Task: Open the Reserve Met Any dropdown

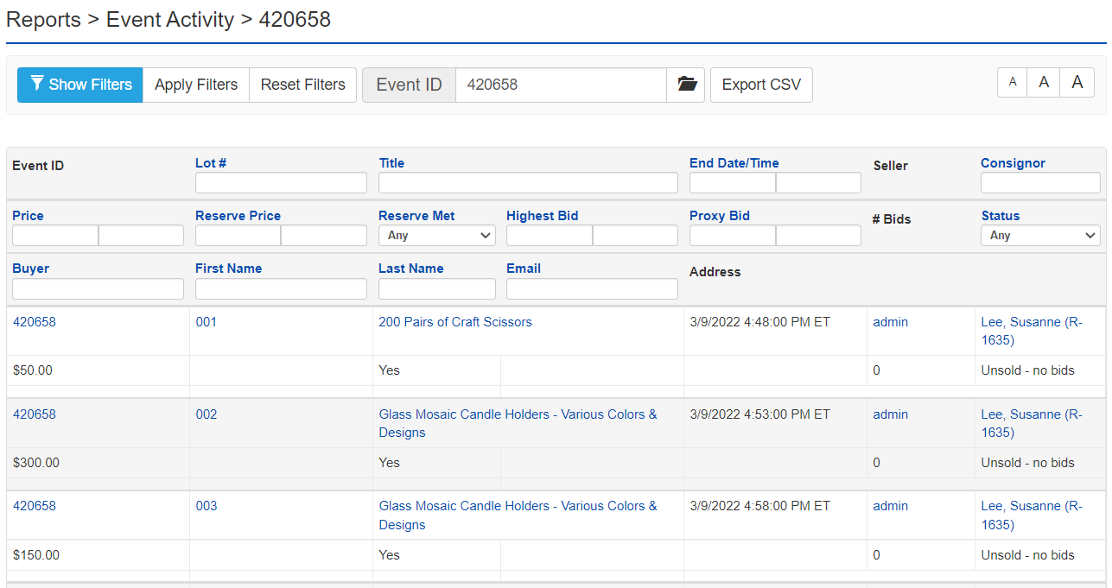Action: (437, 235)
